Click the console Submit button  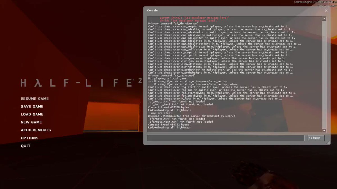316,138
